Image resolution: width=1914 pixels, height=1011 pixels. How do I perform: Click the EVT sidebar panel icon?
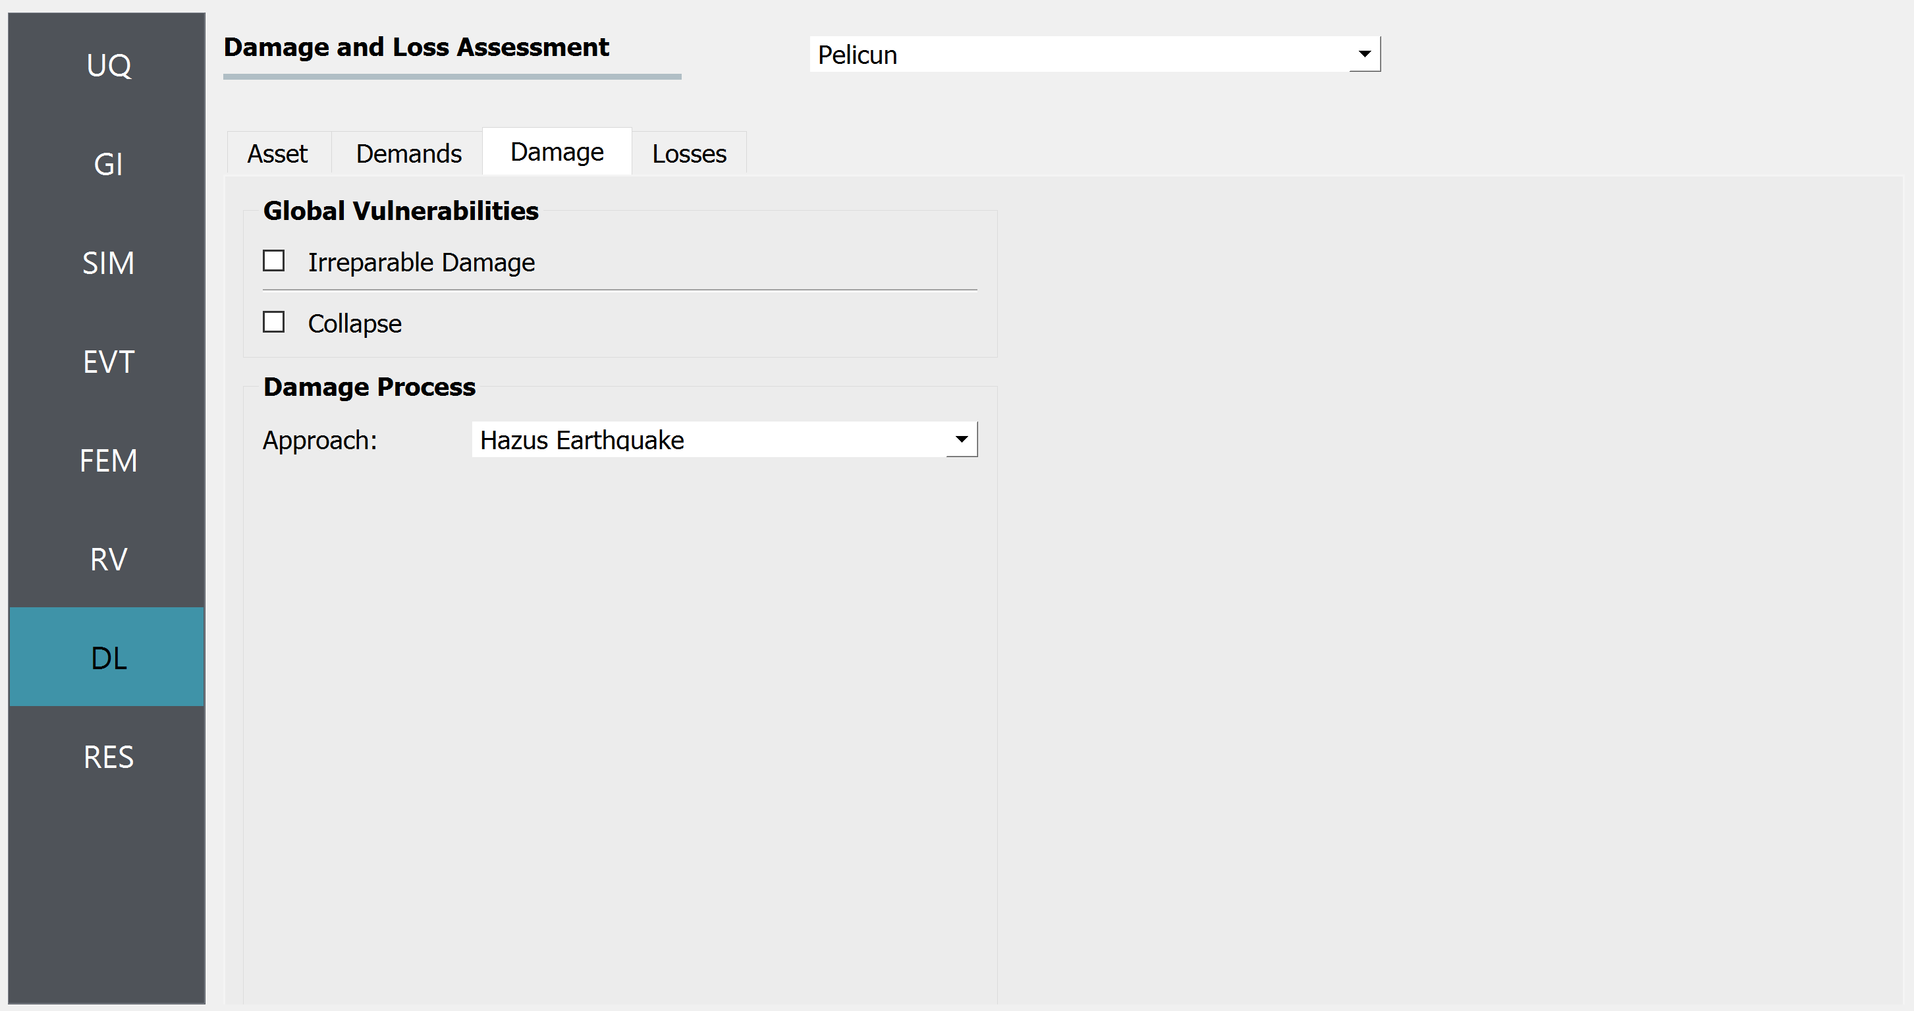point(106,361)
